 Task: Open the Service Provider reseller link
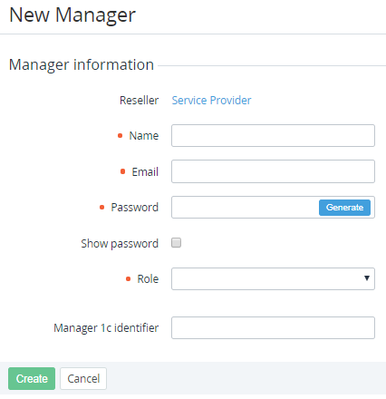tap(211, 101)
